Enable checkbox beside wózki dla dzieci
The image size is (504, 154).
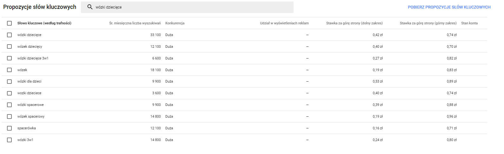click(x=10, y=82)
